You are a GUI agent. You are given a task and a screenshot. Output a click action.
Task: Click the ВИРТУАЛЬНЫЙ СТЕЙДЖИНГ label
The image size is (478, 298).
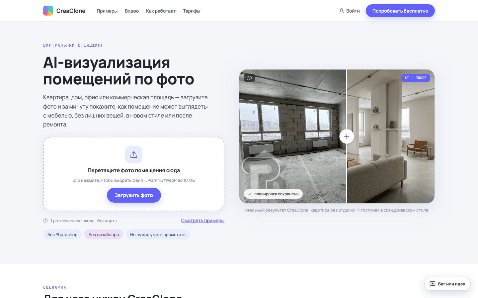pos(73,45)
